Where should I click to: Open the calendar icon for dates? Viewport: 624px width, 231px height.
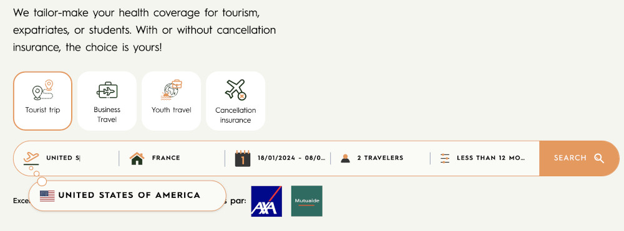click(243, 158)
